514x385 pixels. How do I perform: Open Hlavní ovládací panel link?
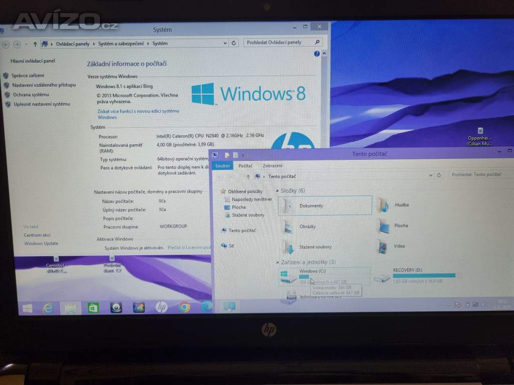(33, 61)
